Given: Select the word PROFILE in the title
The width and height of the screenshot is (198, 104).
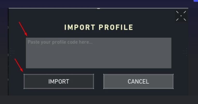Looking at the screenshot, I should coord(116,27).
